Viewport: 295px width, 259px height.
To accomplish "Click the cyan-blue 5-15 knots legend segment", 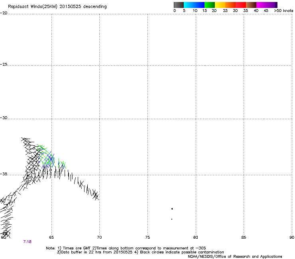I will pos(194,5).
